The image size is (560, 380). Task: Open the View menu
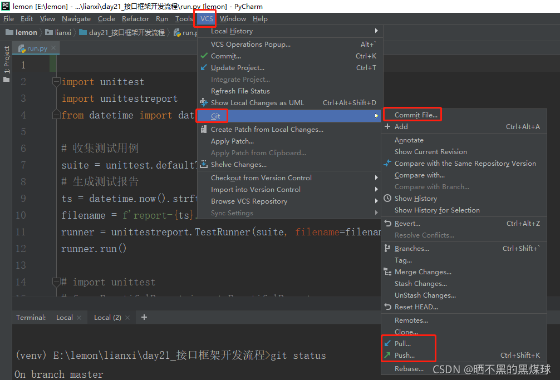47,19
